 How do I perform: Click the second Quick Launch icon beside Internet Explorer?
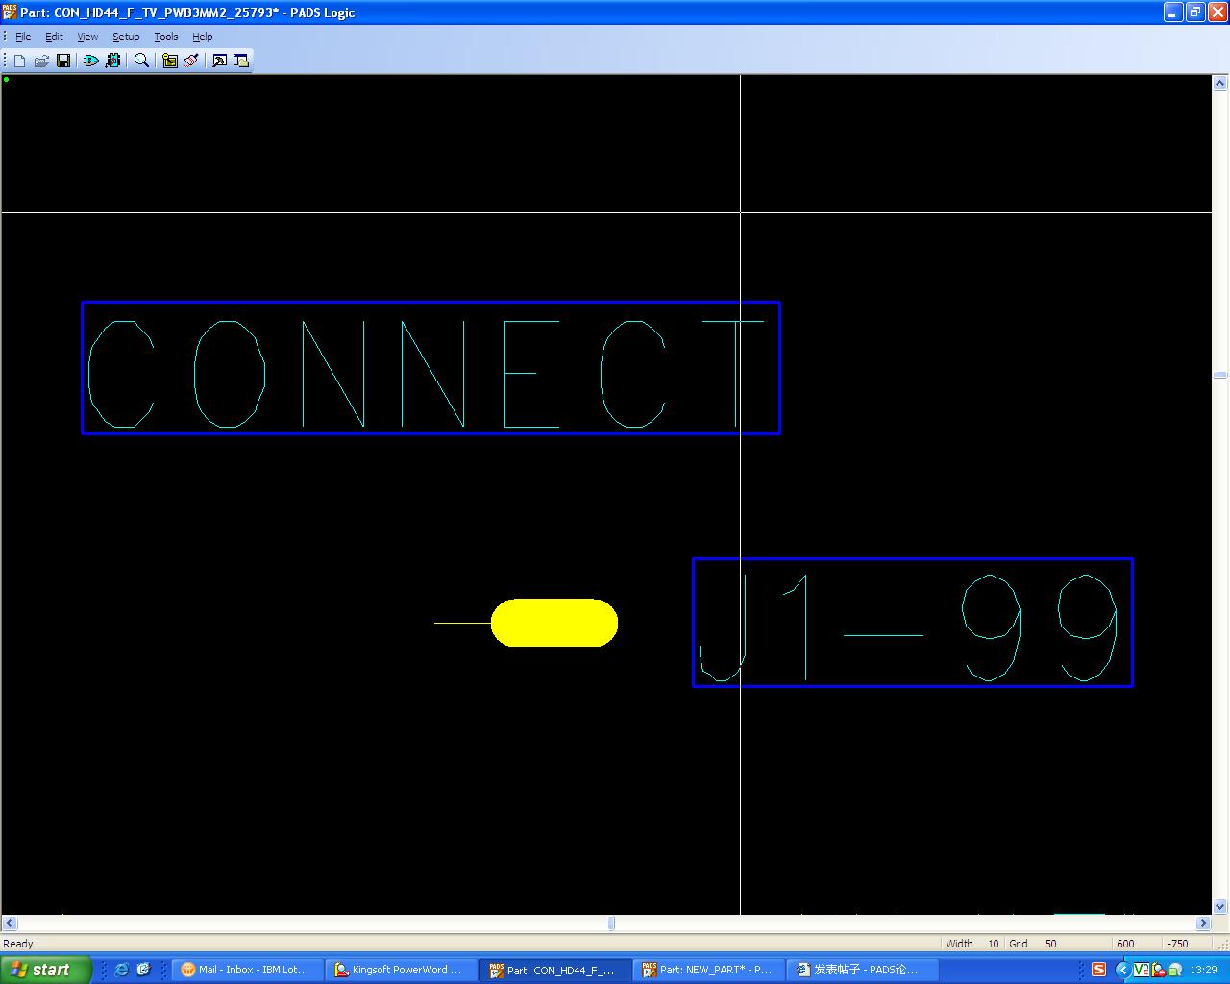[143, 970]
